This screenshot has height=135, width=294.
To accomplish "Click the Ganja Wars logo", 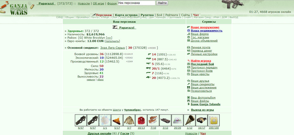I will coord(18,9).
